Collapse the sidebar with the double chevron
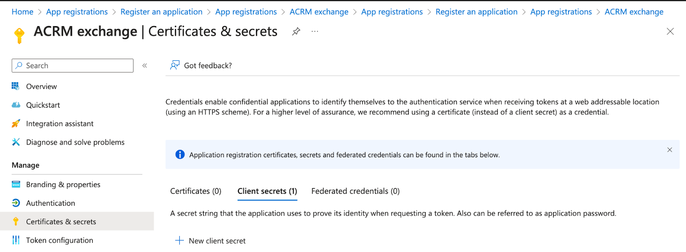The height and width of the screenshot is (252, 686). coord(144,66)
